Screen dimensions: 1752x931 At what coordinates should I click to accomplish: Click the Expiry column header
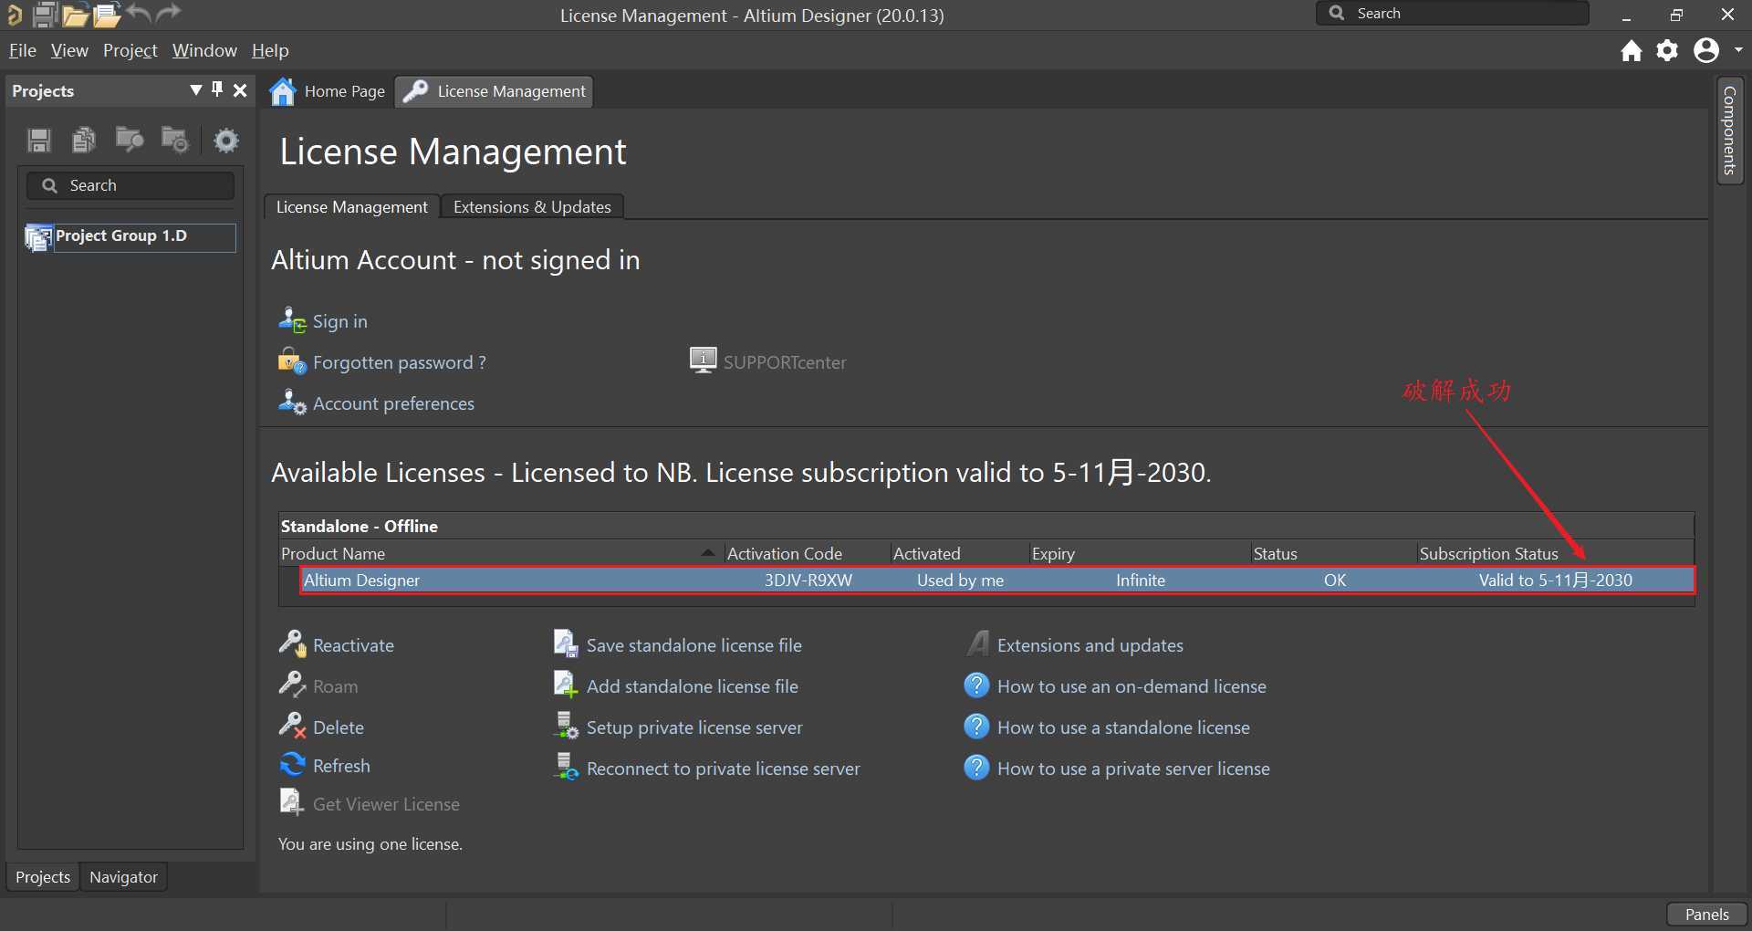click(1139, 553)
